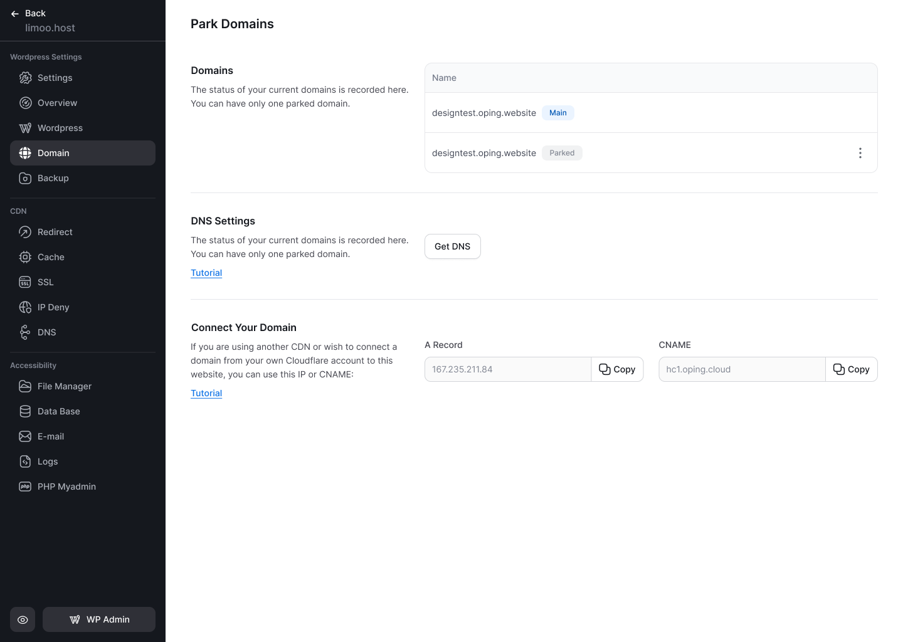Click the WP Admin button's WordPress logo
This screenshot has width=903, height=642.
point(75,619)
